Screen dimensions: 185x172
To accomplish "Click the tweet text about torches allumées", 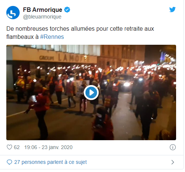I will 80,33.
